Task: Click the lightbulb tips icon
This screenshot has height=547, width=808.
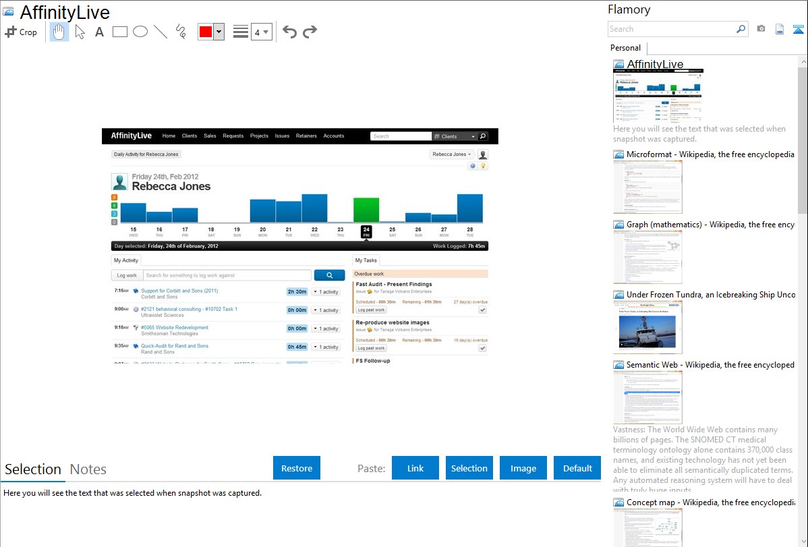Action: pos(484,166)
